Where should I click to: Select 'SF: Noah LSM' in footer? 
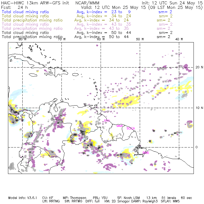128,198
